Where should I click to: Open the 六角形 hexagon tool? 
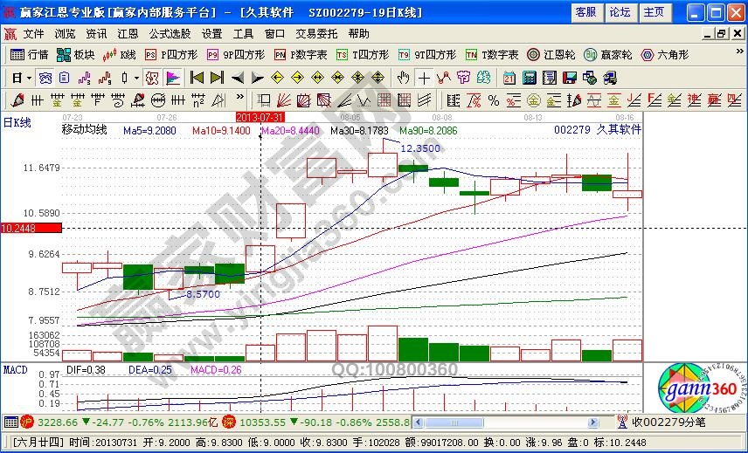pyautogui.click(x=665, y=55)
